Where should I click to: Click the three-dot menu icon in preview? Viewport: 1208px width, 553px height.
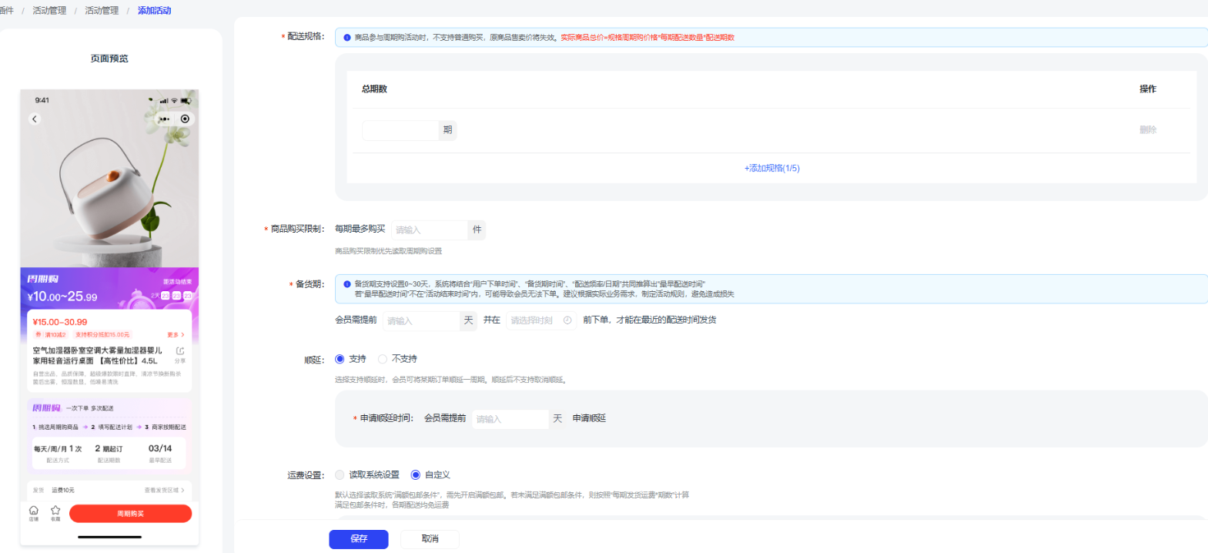164,119
